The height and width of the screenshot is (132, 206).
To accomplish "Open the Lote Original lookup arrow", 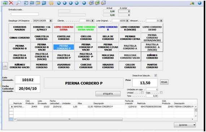I will click(127, 21).
